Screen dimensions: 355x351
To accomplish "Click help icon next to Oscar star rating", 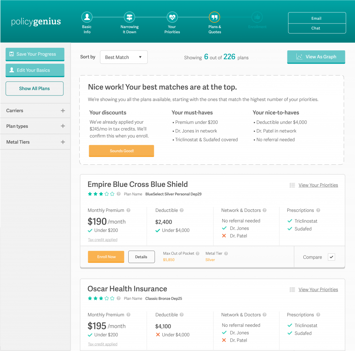I will 119,298.
